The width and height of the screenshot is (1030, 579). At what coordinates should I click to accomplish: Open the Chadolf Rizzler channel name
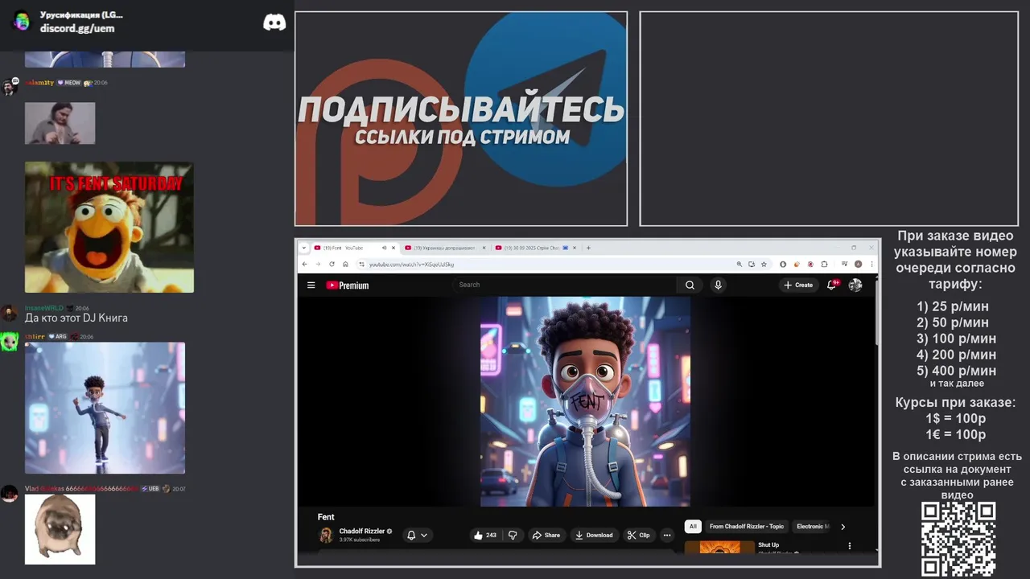362,531
